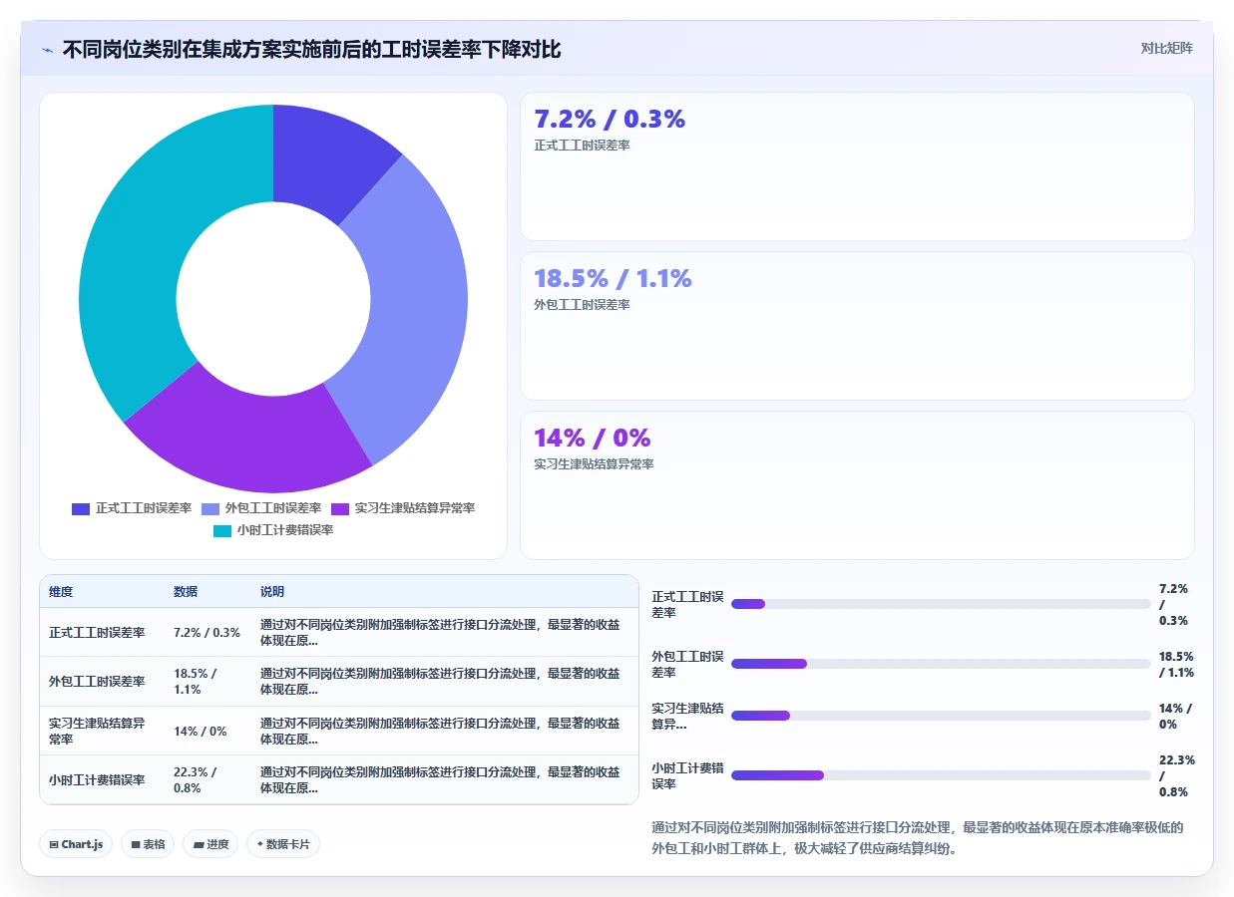The width and height of the screenshot is (1234, 897).
Task: Click the dark blue donut slice
Action: tap(324, 161)
